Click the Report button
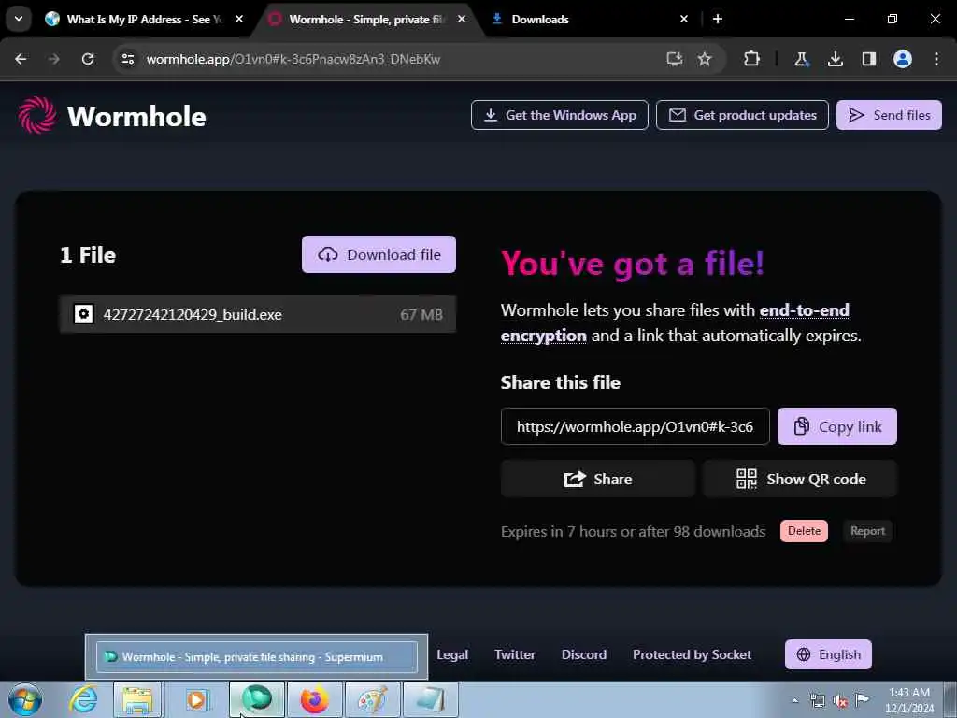 [867, 531]
